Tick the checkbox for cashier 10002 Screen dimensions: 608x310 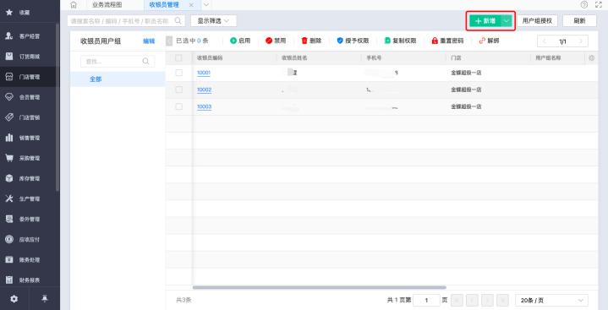pyautogui.click(x=178, y=90)
